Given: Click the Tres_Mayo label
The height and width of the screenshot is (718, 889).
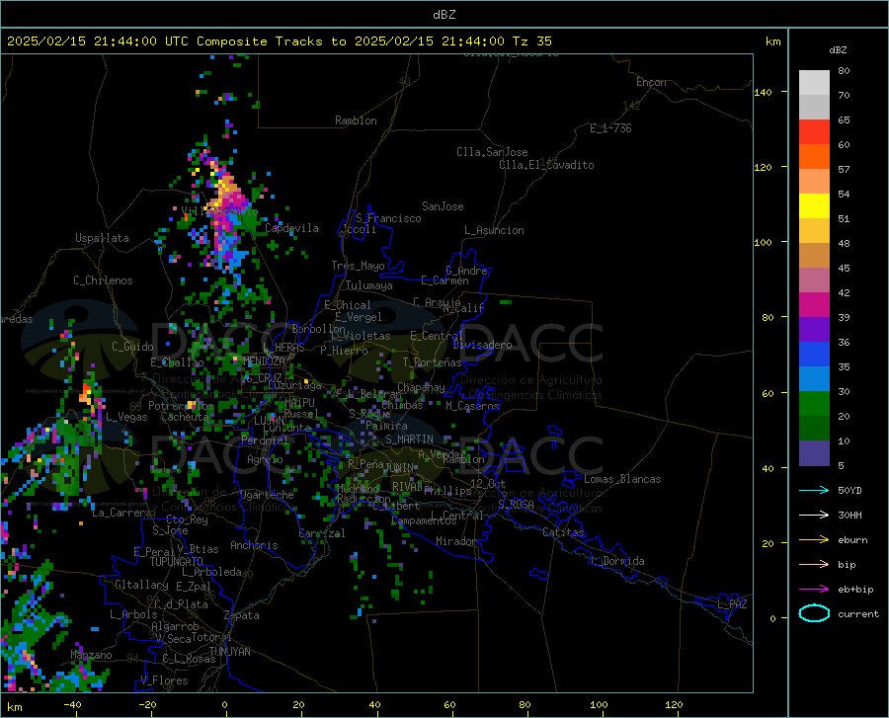Looking at the screenshot, I should (x=358, y=266).
